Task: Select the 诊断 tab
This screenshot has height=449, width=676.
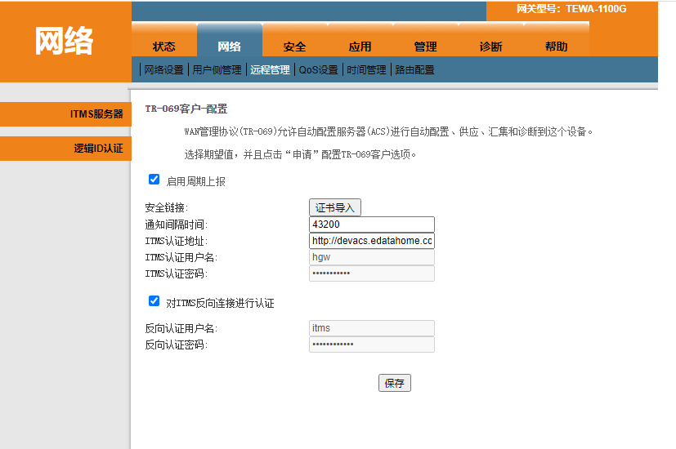Action: (490, 47)
